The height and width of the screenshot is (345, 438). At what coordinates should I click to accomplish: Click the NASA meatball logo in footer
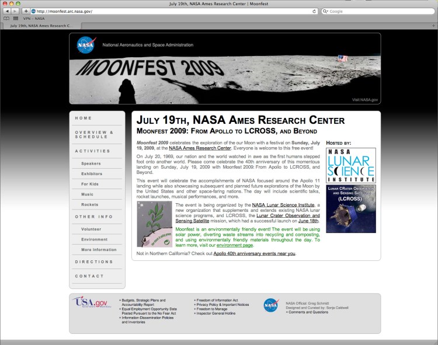coord(271,305)
